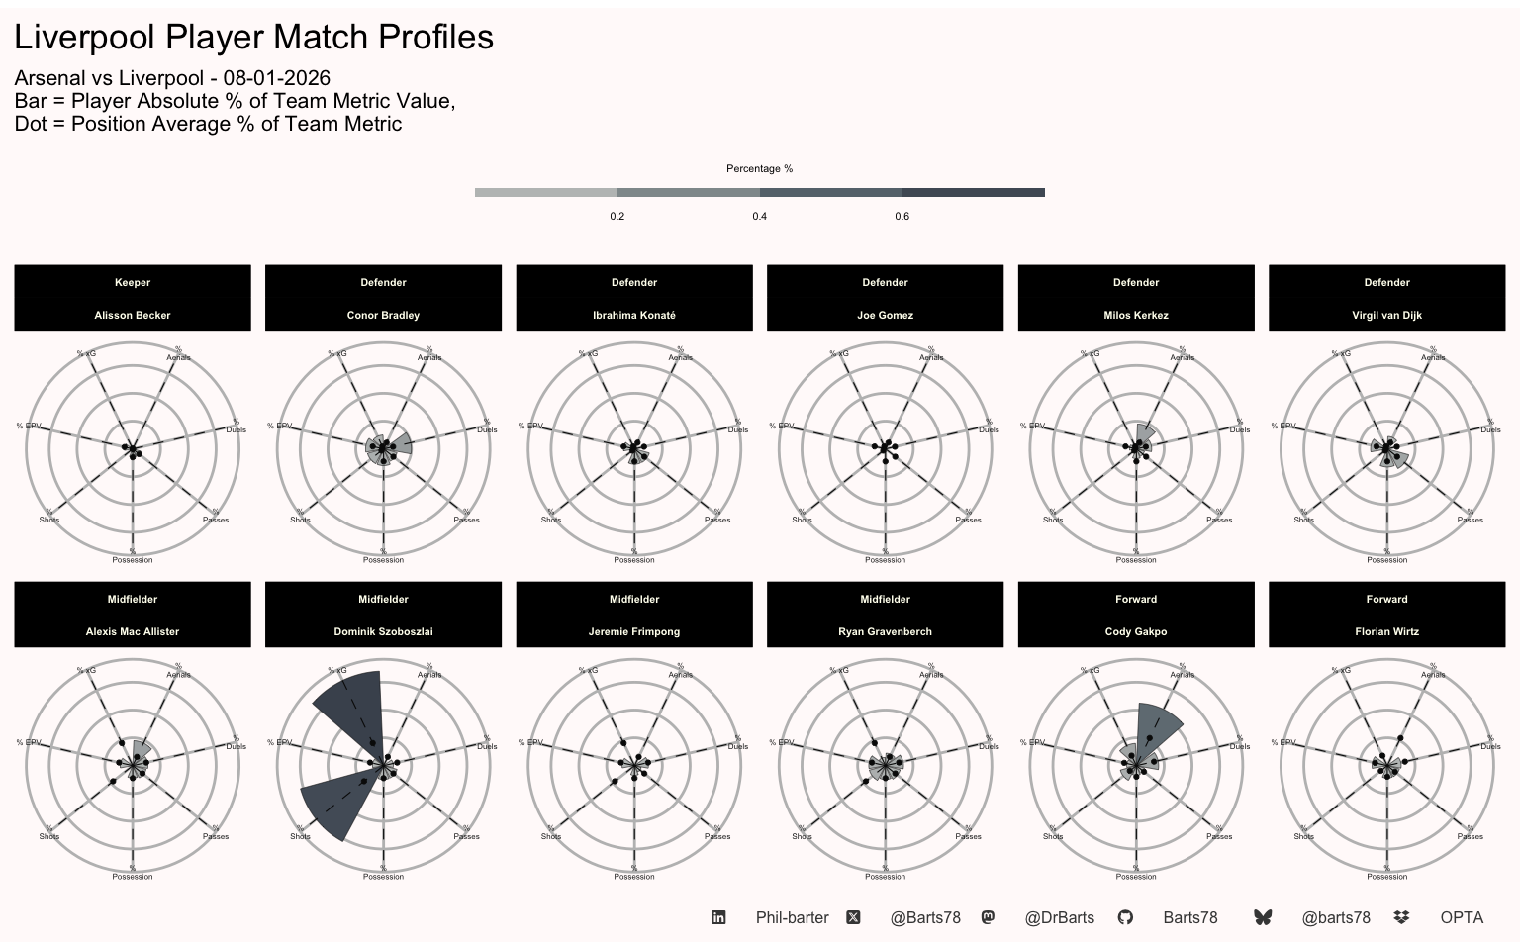
Task: Click the OPTA source label
Action: pyautogui.click(x=1462, y=918)
